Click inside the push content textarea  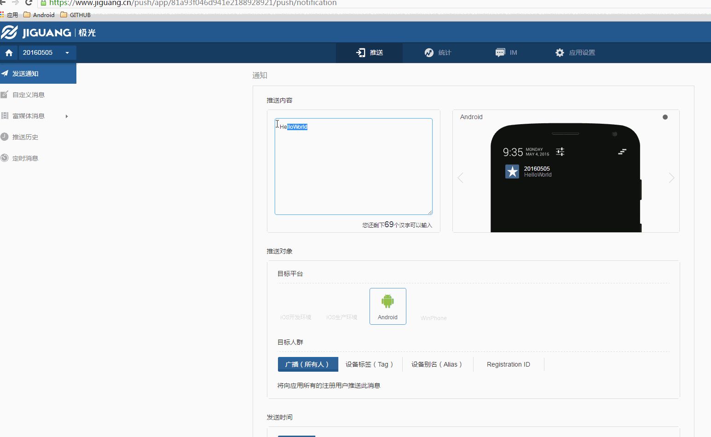[x=353, y=167]
